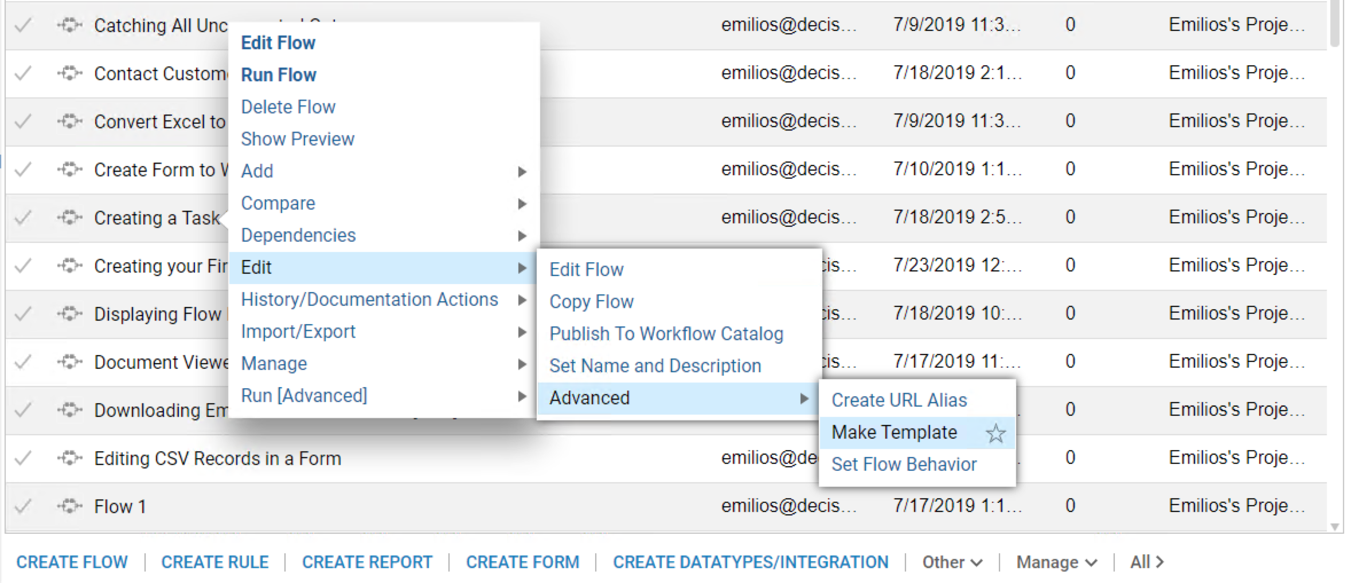
Task: Select the Flow 1 row name
Action: [x=120, y=507]
